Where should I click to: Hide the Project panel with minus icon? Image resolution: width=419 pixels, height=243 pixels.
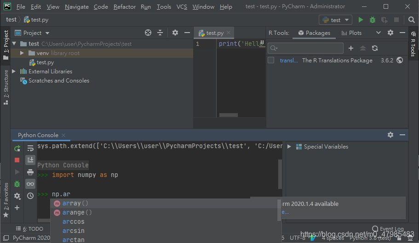point(187,33)
